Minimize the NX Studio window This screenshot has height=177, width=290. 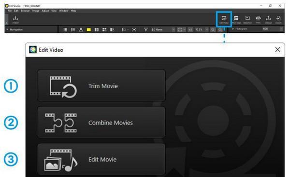coord(261,6)
